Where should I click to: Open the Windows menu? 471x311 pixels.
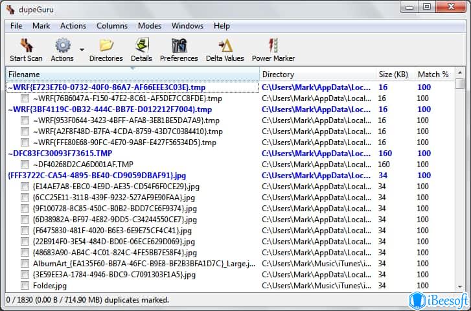187,26
